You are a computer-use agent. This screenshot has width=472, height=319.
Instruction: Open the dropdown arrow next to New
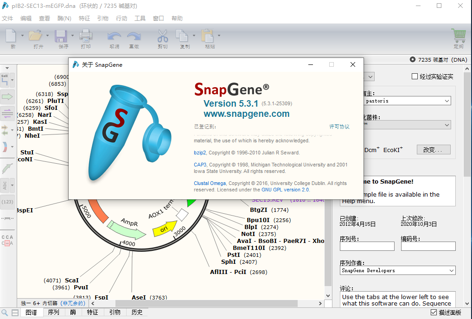pos(22,36)
